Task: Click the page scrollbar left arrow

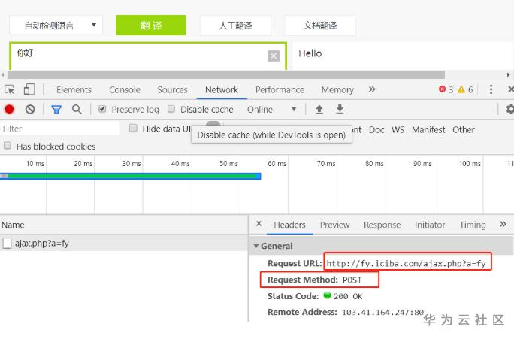Action: (2, 75)
